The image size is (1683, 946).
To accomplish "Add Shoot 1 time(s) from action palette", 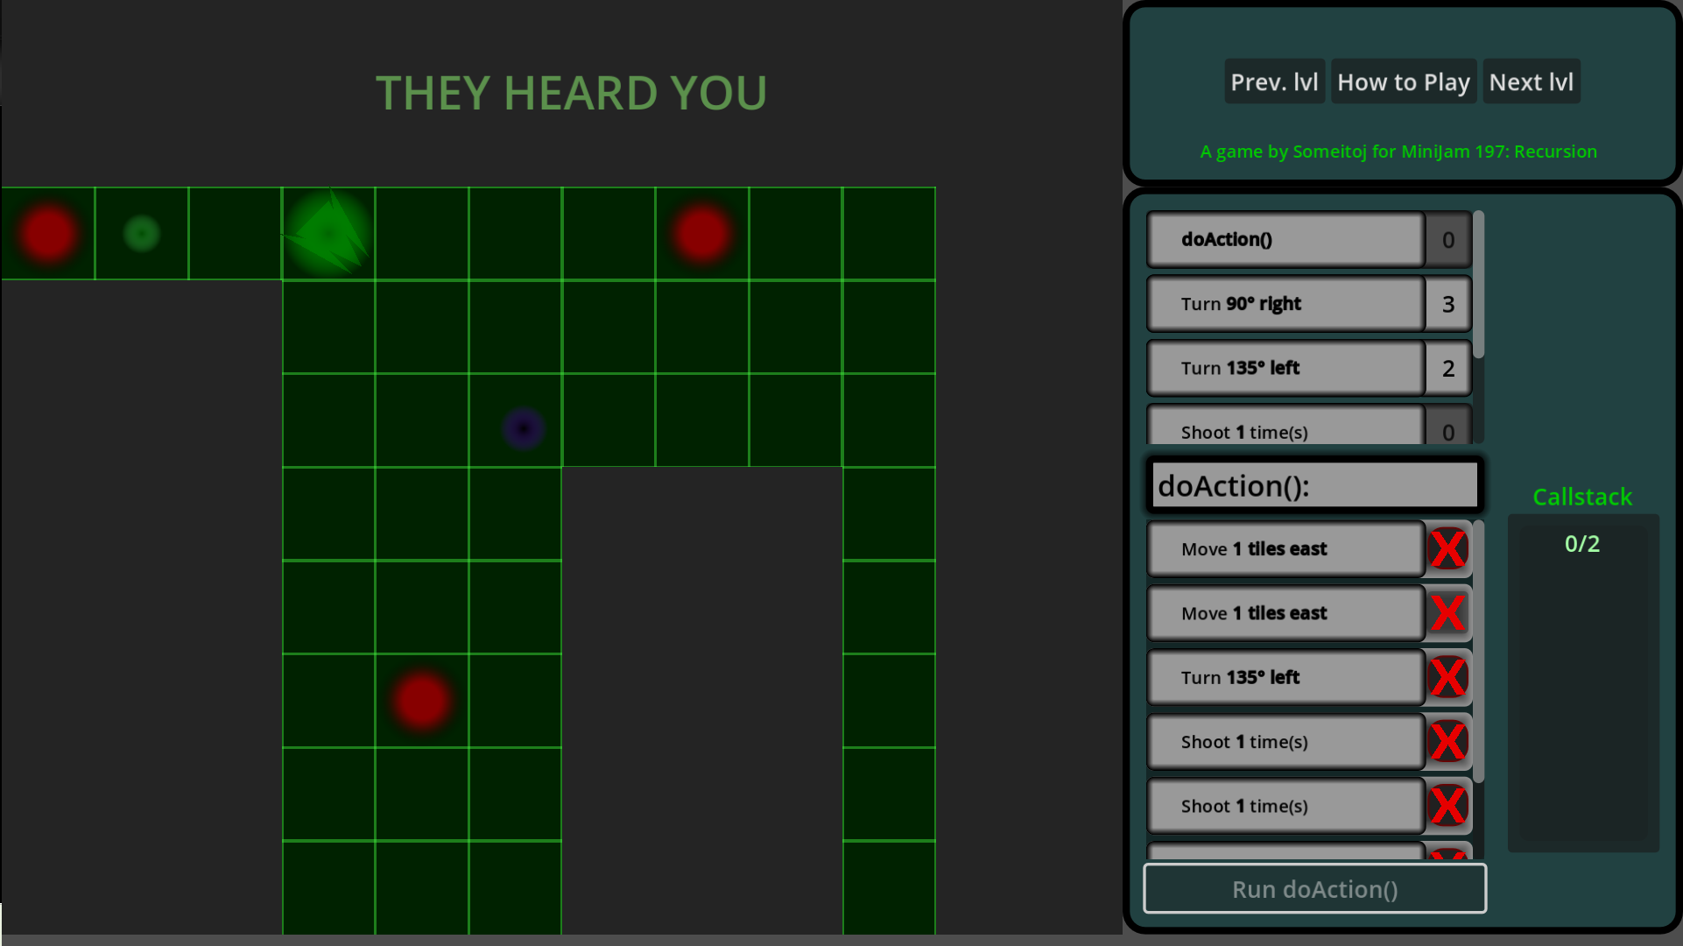I will click(1285, 429).
